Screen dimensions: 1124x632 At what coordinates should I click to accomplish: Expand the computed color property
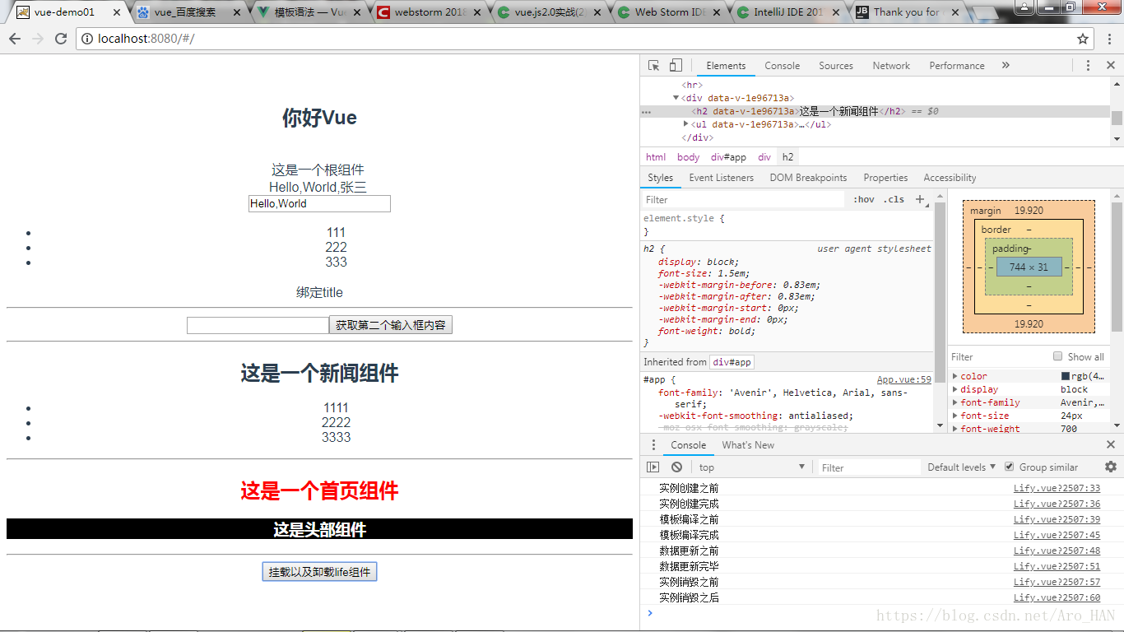coord(955,376)
